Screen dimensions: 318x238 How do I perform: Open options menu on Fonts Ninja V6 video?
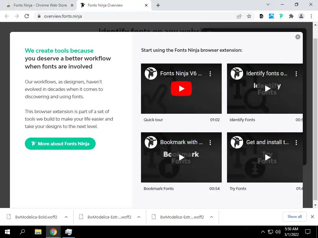[x=210, y=74]
